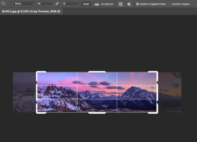Select the Crop tool icon
The height and width of the screenshot is (142, 197).
pos(4,4)
